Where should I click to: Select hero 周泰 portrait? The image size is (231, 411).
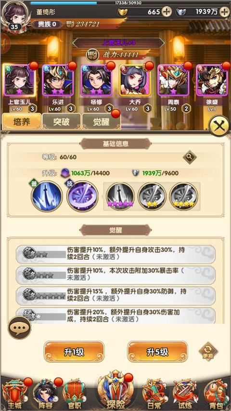[173, 80]
